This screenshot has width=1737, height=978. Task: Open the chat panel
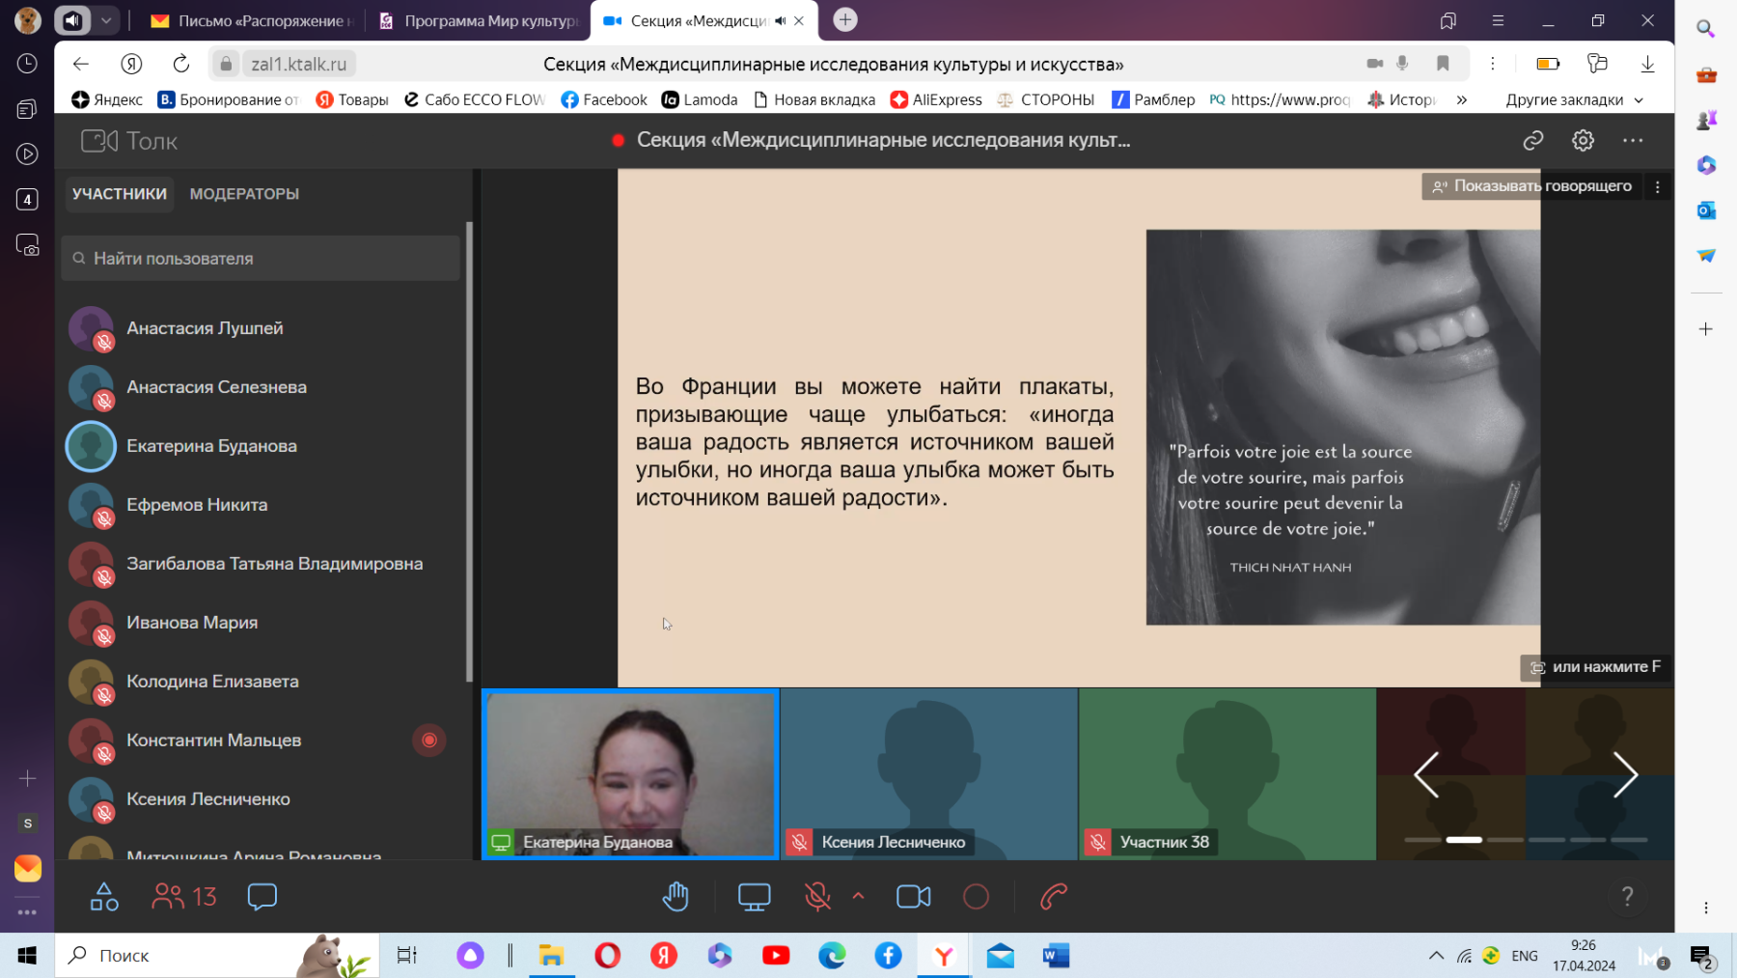click(x=262, y=897)
